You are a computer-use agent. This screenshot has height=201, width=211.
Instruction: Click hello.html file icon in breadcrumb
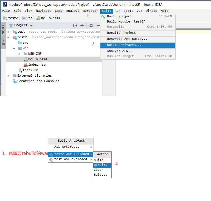pos(38,18)
